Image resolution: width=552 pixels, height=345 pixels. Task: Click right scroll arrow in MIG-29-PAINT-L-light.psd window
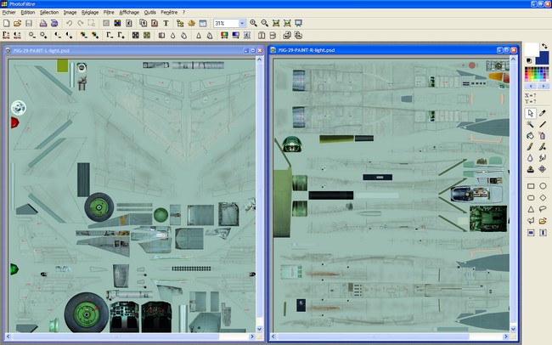(x=251, y=337)
